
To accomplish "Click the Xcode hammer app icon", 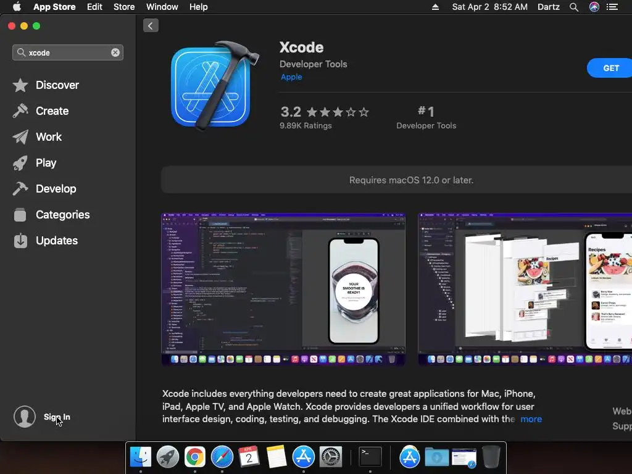I will pos(214,85).
